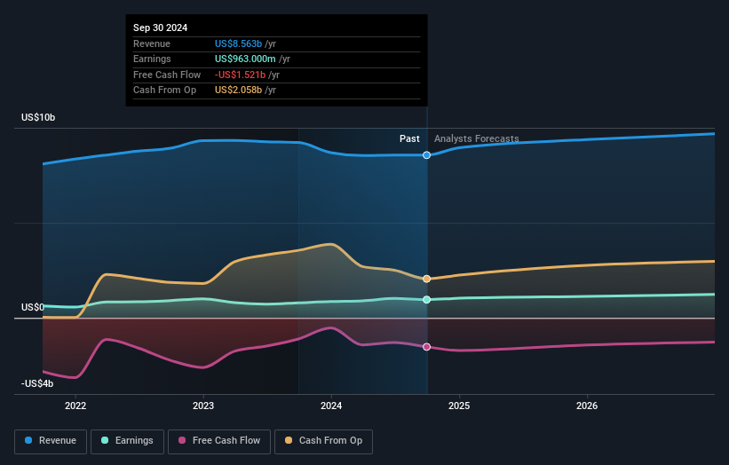Click the US$2.058b cash from op value

239,91
